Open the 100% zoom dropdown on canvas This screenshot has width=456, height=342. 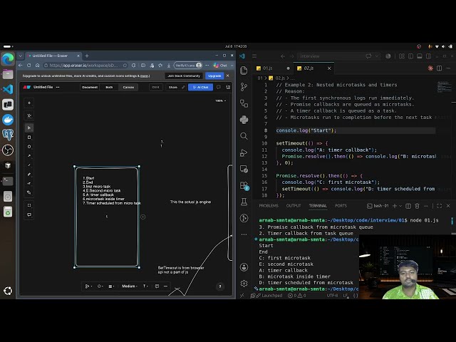coord(220,100)
